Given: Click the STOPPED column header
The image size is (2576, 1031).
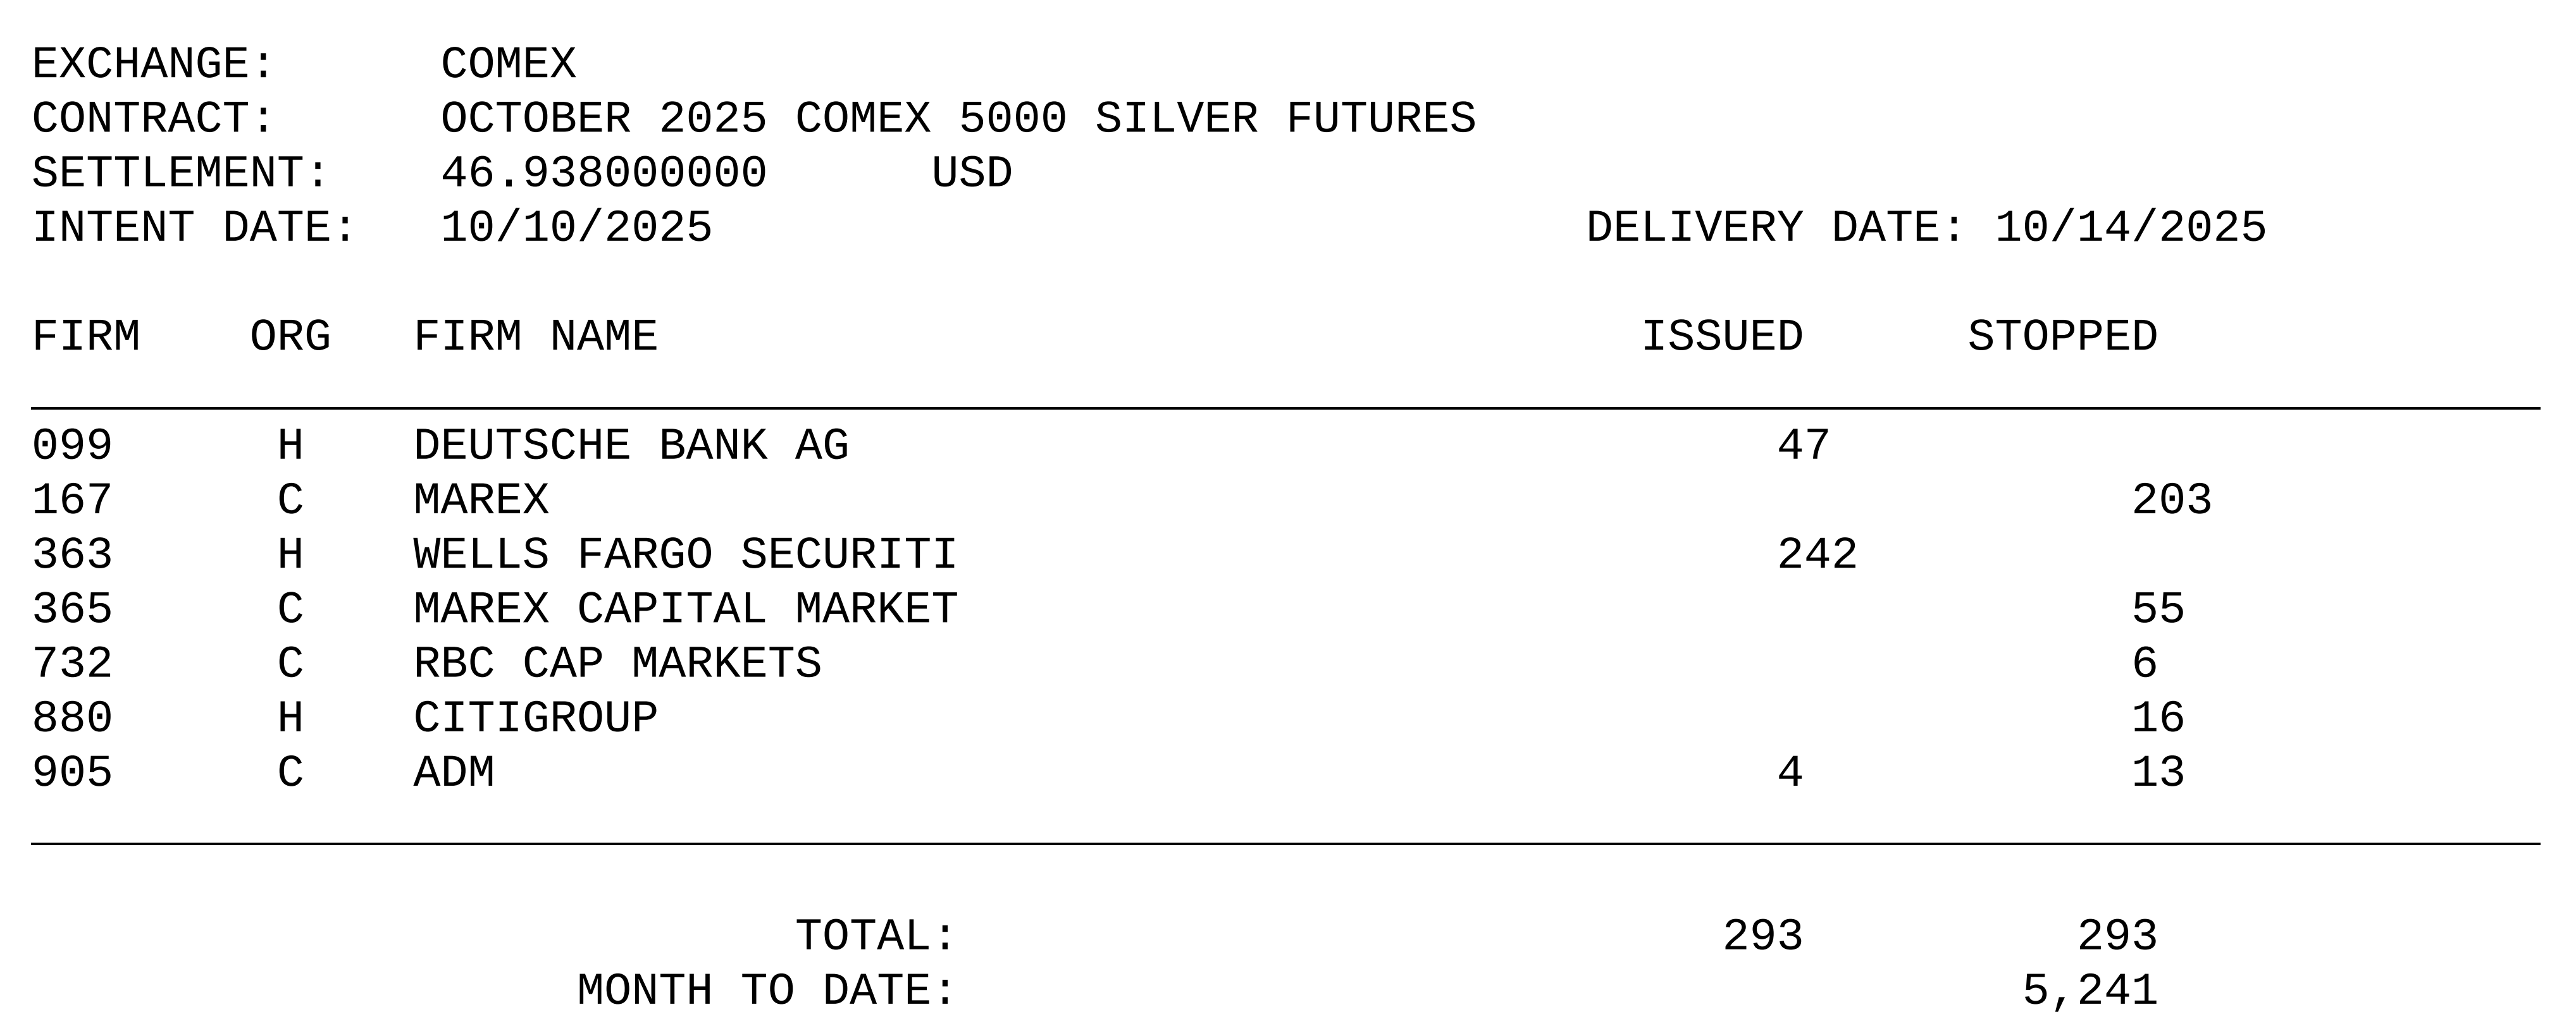Looking at the screenshot, I should tap(2062, 337).
